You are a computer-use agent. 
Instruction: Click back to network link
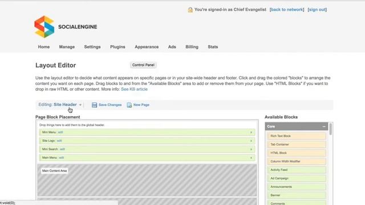click(287, 10)
